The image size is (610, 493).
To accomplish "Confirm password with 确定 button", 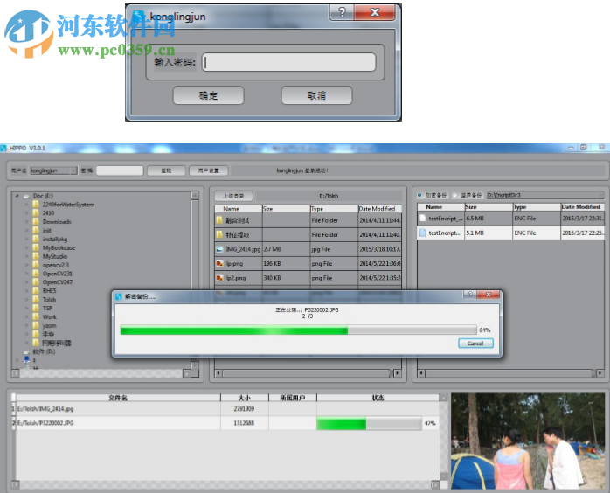I will pos(209,95).
